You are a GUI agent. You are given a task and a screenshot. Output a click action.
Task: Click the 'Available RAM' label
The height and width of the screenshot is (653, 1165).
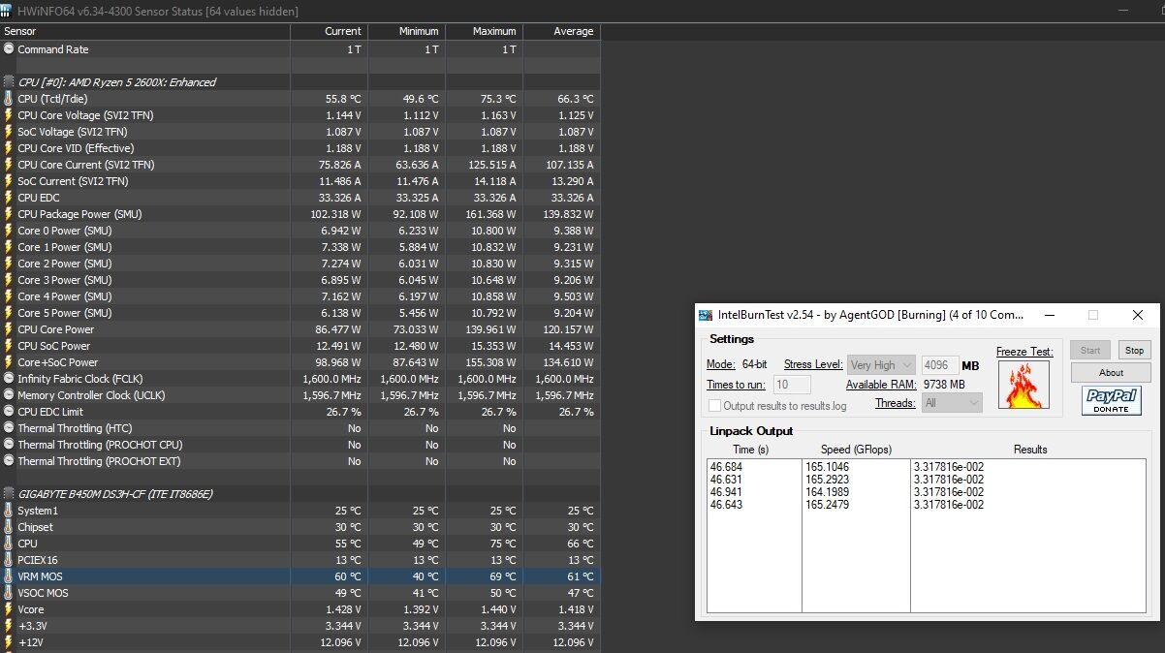click(x=880, y=385)
